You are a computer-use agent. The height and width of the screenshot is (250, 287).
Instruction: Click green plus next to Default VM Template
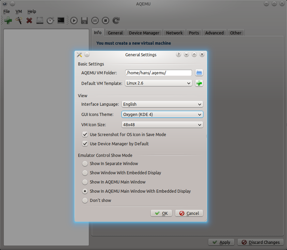pyautogui.click(x=199, y=83)
